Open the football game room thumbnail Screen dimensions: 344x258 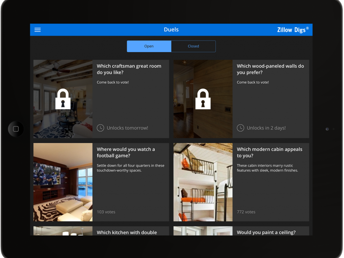tap(63, 182)
